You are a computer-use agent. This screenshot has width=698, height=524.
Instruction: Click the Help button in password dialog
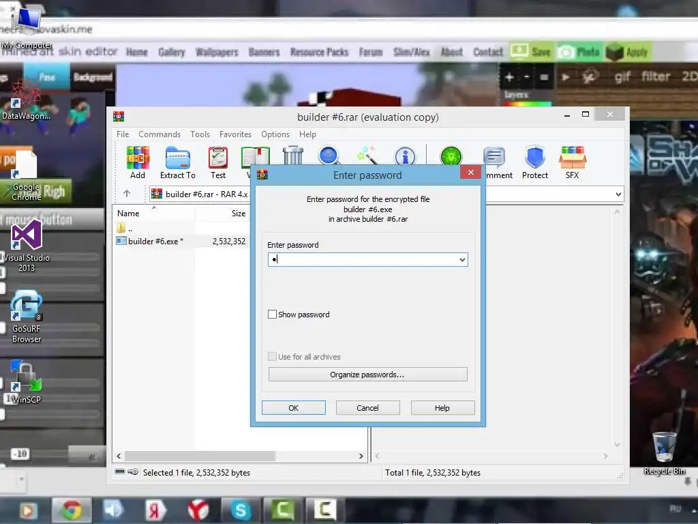[x=442, y=408]
